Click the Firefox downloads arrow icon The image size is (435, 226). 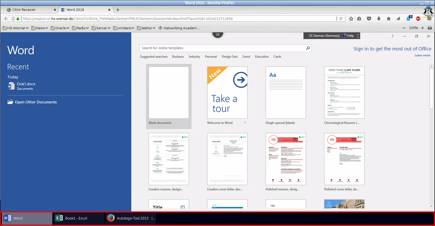[x=378, y=19]
